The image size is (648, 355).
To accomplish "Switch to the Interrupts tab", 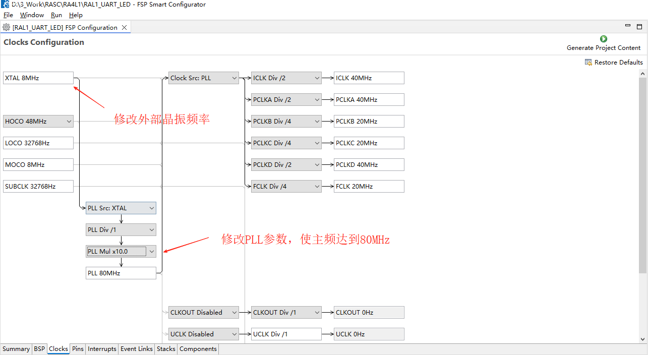I will click(102, 349).
